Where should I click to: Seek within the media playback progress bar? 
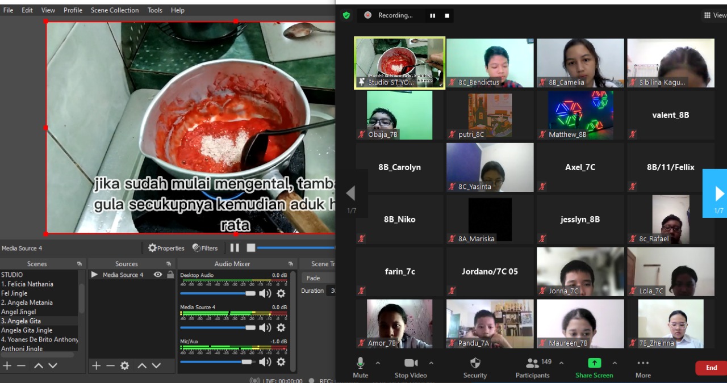295,248
